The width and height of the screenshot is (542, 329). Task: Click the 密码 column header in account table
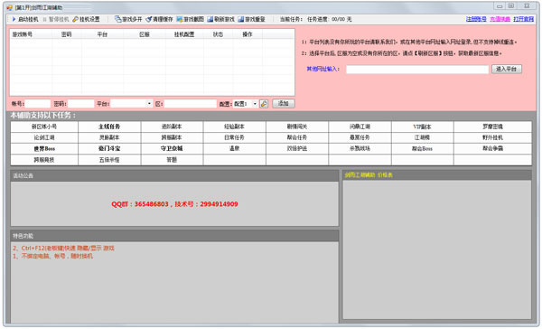[x=67, y=34]
